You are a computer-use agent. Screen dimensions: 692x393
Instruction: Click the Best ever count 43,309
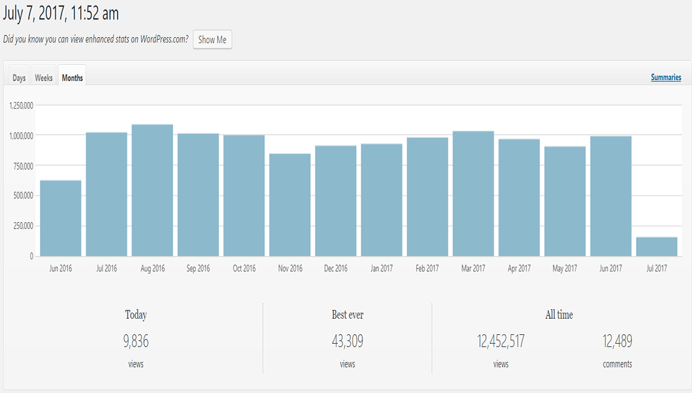(x=347, y=342)
